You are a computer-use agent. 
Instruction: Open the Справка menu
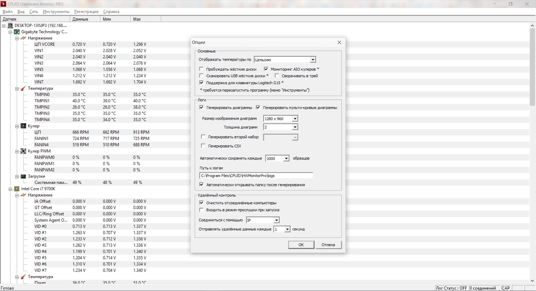[x=111, y=11]
